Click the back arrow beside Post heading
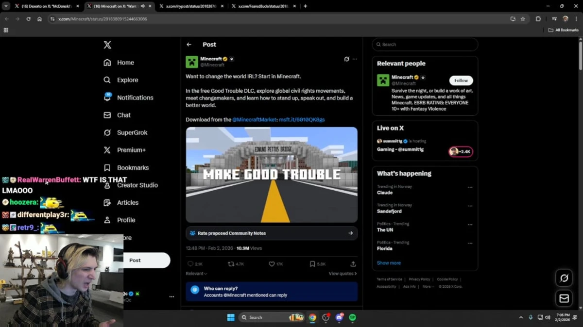The width and height of the screenshot is (583, 327). [x=189, y=45]
